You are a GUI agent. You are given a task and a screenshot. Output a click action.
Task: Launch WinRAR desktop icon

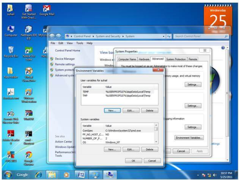pos(29,115)
